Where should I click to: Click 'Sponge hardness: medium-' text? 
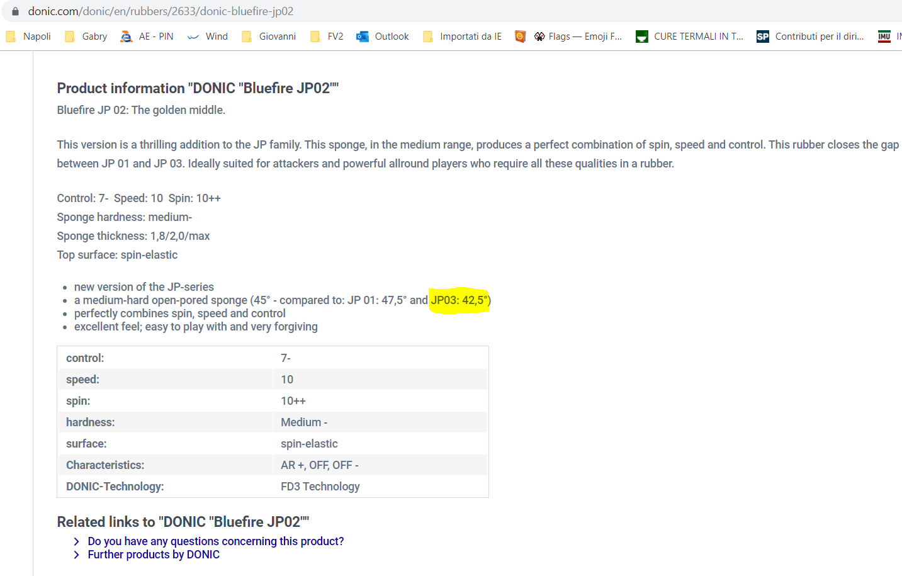click(125, 217)
